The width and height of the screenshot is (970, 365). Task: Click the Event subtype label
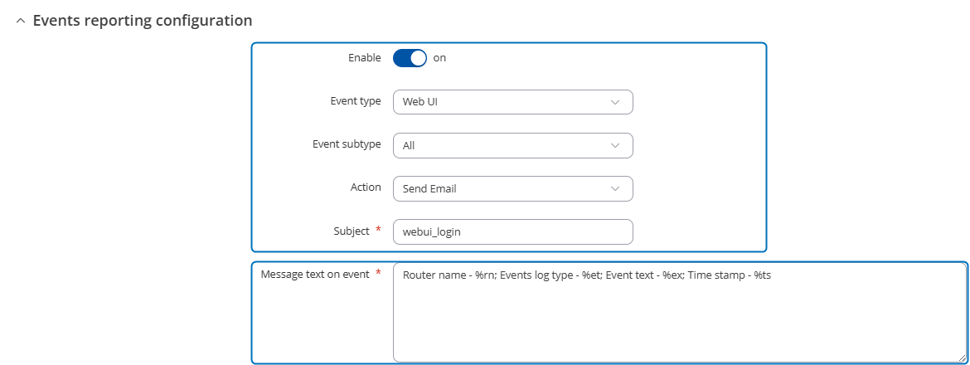(347, 144)
